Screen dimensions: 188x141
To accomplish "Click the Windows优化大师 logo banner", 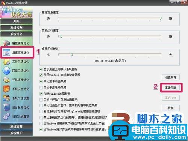I will coord(17,12).
